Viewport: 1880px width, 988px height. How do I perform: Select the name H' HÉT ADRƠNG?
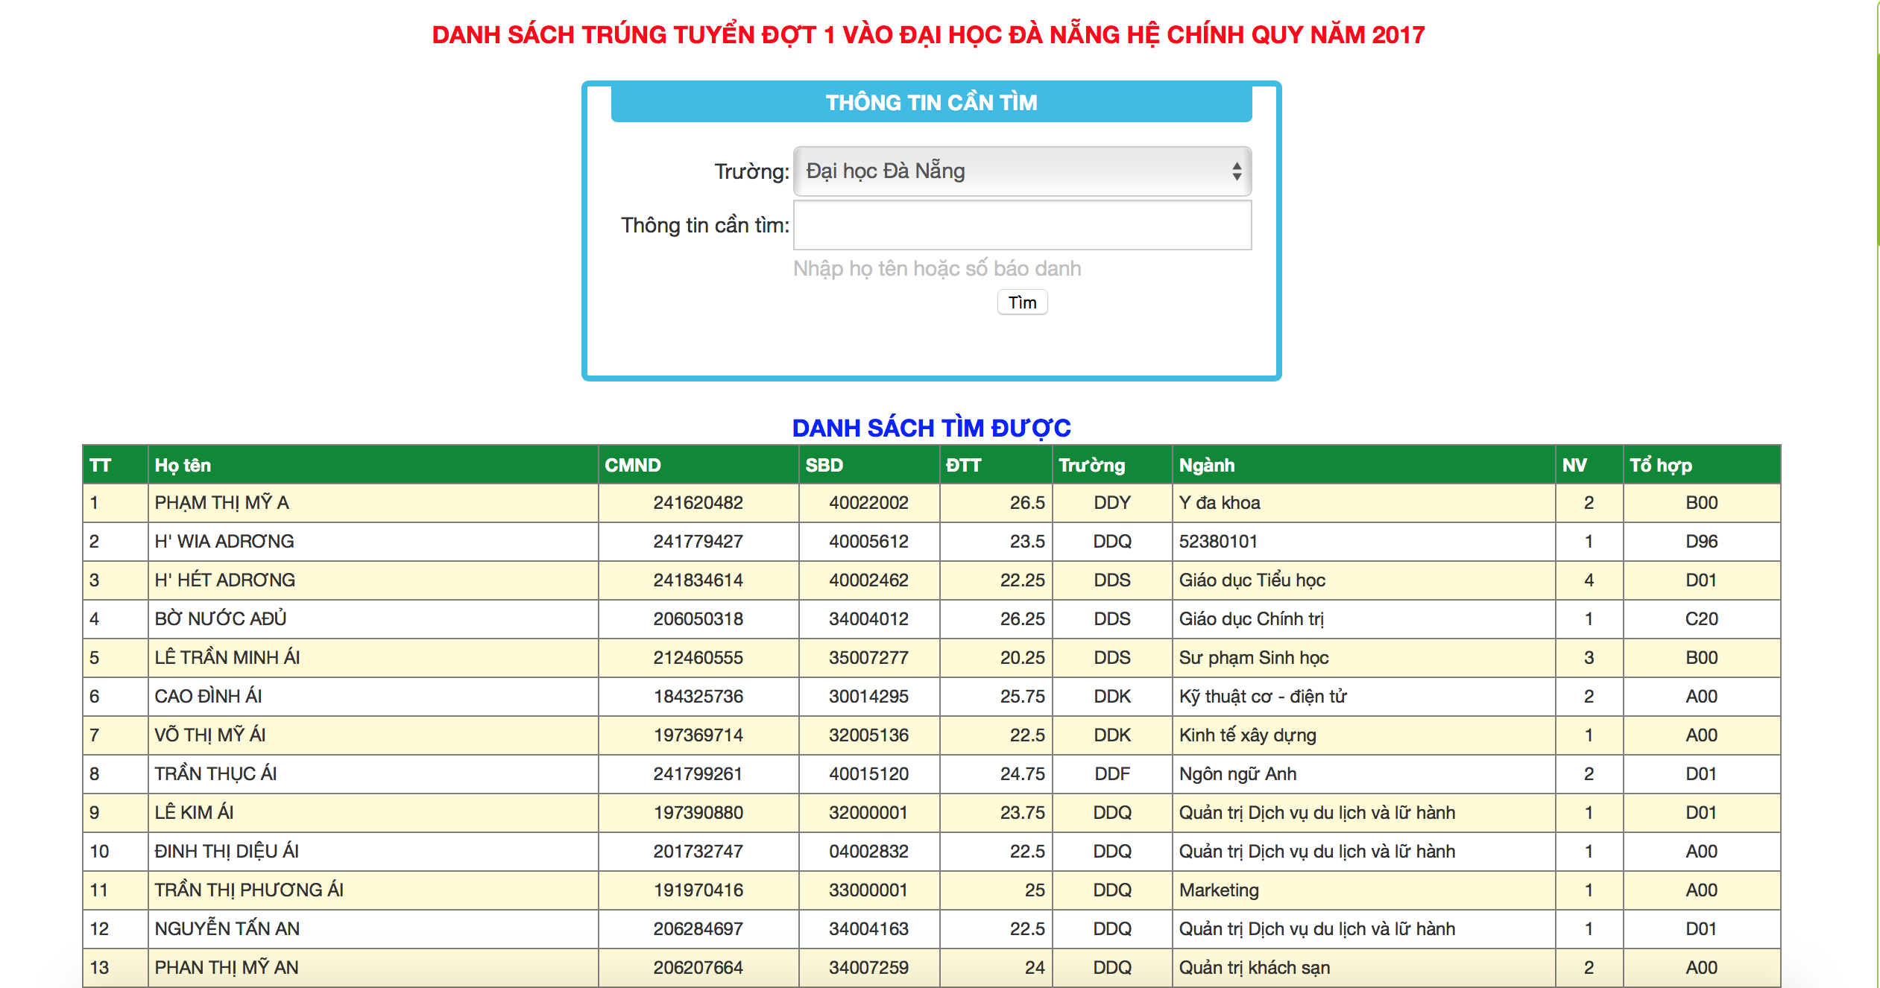pyautogui.click(x=225, y=580)
